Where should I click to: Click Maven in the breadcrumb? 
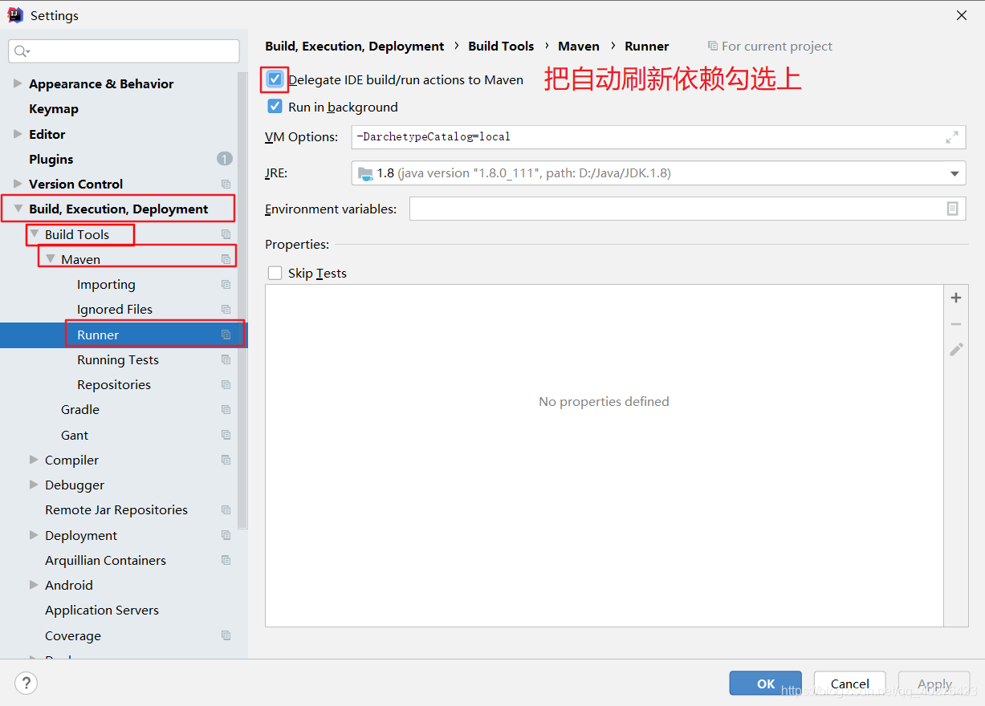(579, 46)
